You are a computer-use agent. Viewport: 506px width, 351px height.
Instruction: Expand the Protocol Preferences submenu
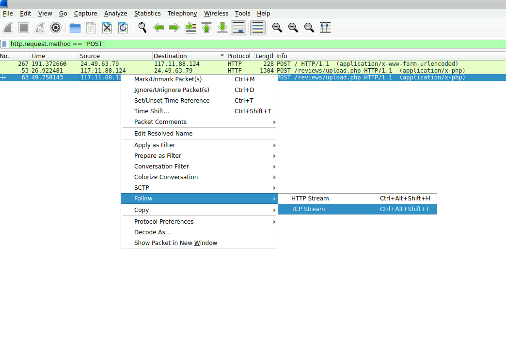199,221
